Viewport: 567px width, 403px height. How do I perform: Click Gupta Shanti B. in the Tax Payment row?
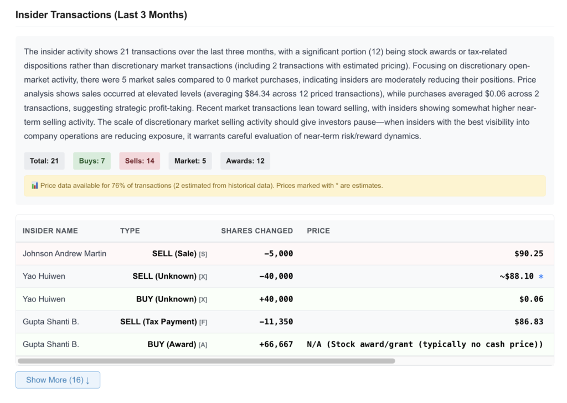(50, 322)
